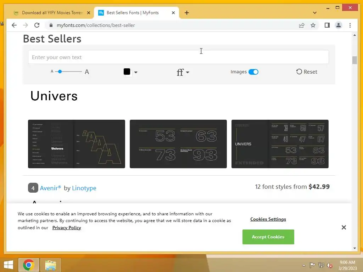The width and height of the screenshot is (363, 272).
Task: Click the browser forward arrow
Action: (26, 25)
